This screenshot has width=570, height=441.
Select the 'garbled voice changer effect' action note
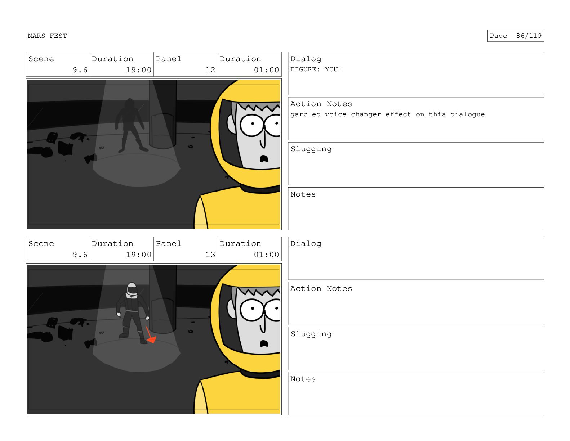click(387, 114)
